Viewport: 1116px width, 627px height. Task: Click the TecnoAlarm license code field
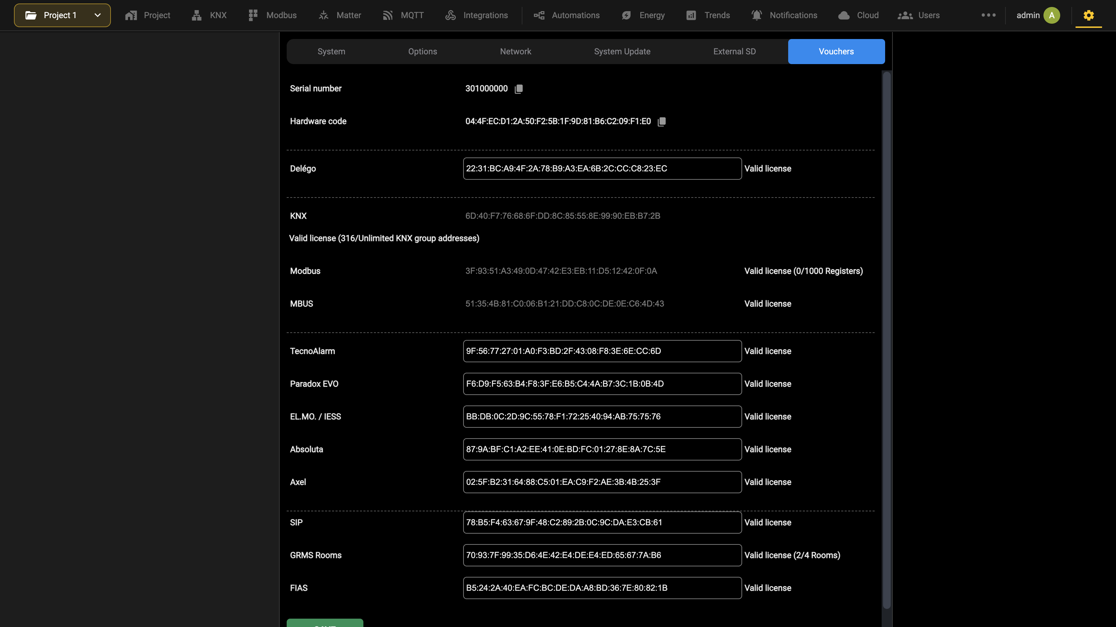click(x=602, y=351)
